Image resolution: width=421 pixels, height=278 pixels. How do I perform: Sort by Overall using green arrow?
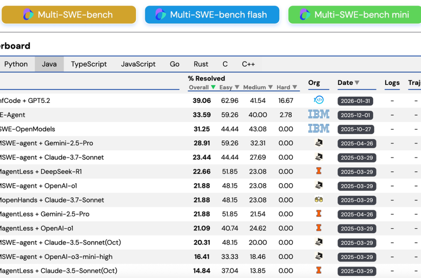pyautogui.click(x=213, y=87)
